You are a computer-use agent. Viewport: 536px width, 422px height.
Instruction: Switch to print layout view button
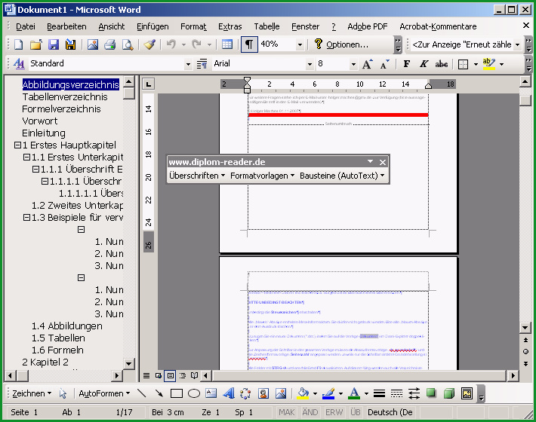click(x=170, y=375)
